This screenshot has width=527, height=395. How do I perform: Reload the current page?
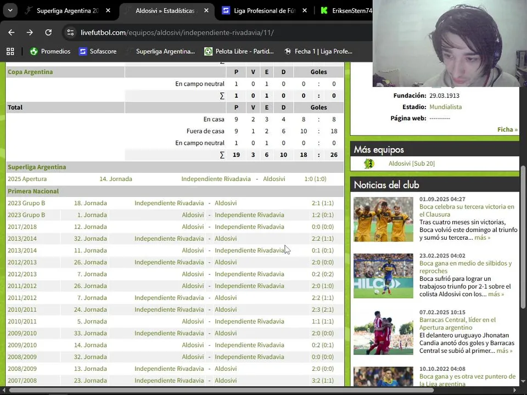pos(48,32)
